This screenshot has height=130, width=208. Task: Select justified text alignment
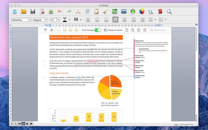point(142,20)
